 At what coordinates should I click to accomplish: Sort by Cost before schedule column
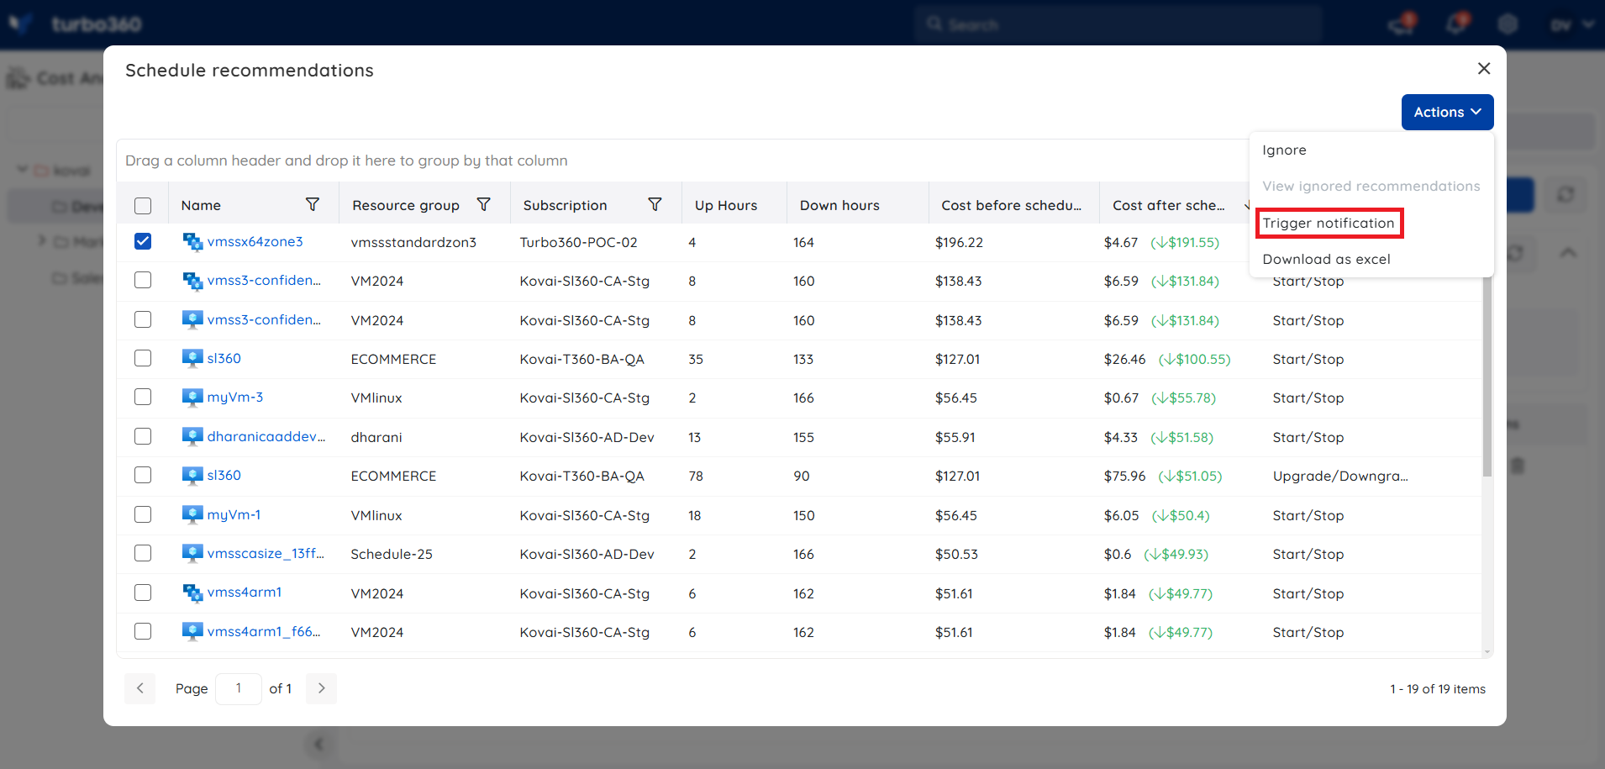point(1011,205)
